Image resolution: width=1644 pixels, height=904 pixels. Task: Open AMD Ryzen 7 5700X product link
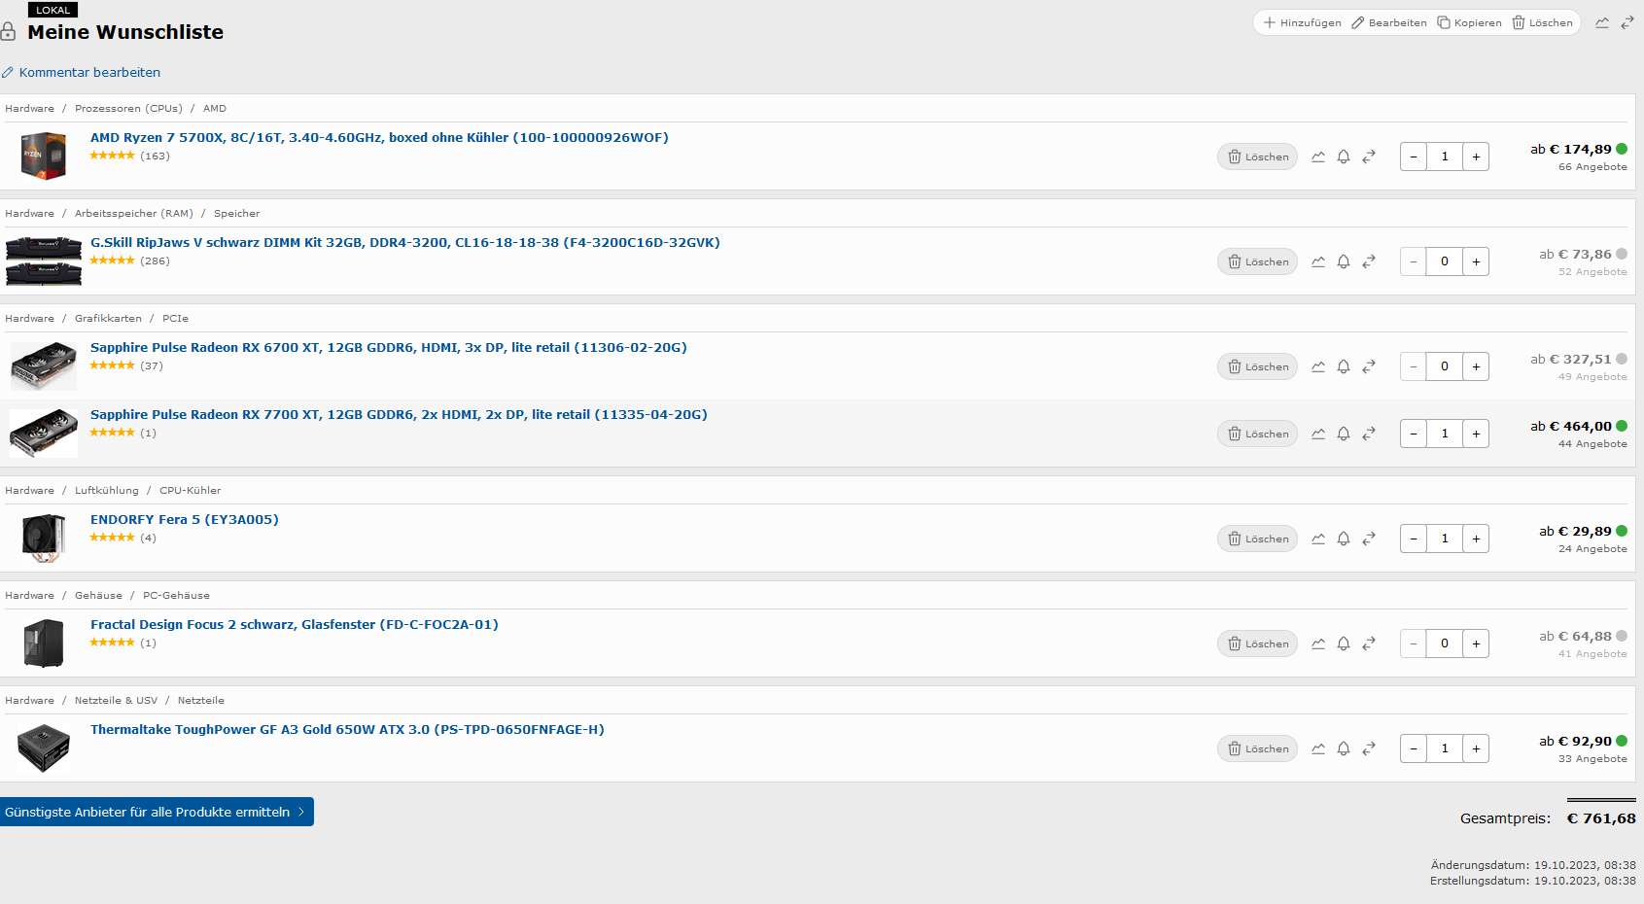[x=379, y=137]
